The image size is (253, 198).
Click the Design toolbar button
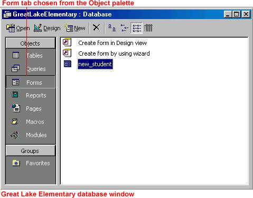[x=47, y=28]
